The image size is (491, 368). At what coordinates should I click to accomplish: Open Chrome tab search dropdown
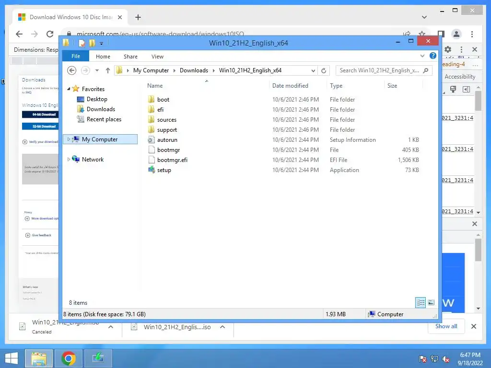(x=424, y=17)
